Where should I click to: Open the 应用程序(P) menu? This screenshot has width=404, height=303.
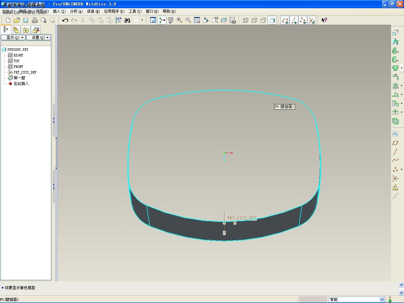pos(114,11)
